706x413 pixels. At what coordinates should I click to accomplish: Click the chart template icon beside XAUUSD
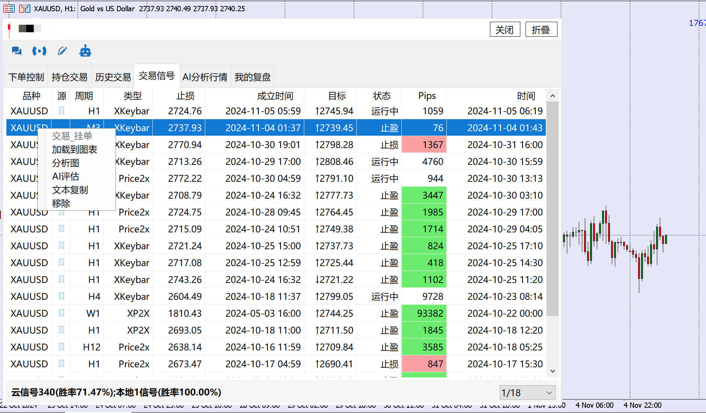pos(25,9)
